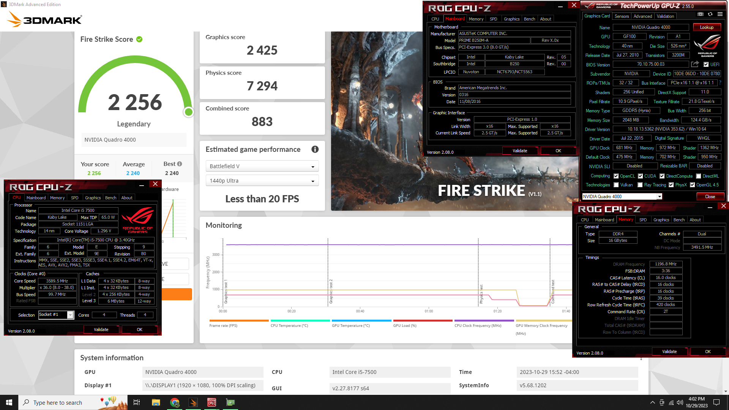729x410 pixels.
Task: Click the Lookup button in GPU-Z
Action: coord(706,27)
